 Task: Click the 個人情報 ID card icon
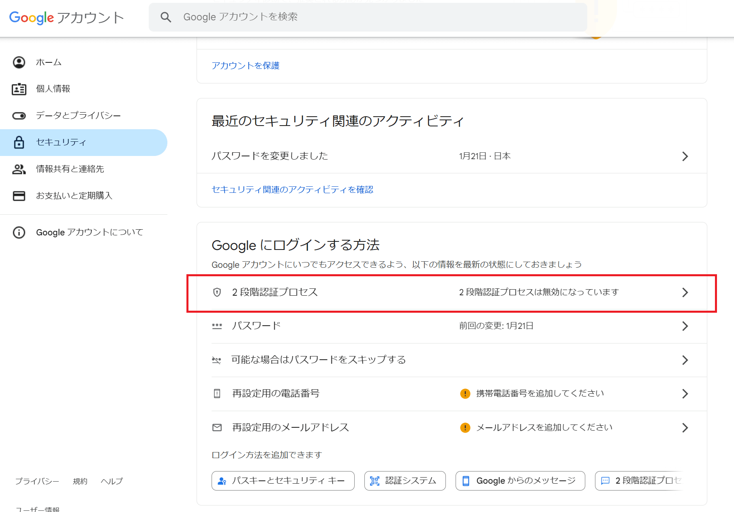[x=19, y=89]
